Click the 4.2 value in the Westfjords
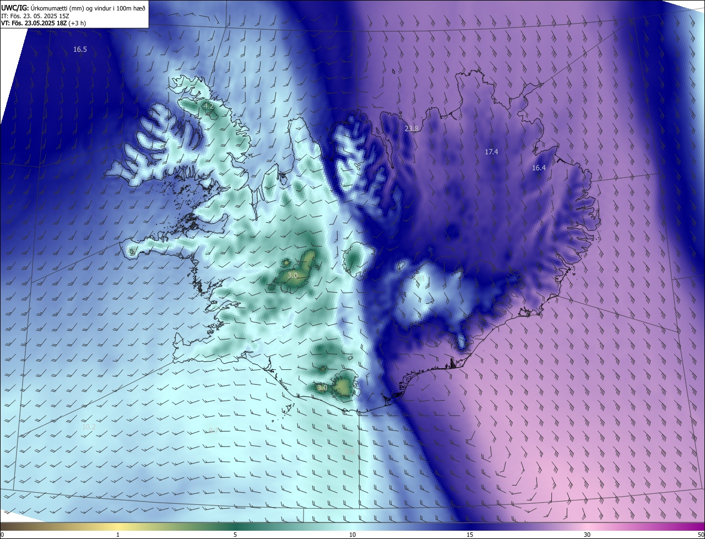The image size is (705, 539). coord(208,105)
